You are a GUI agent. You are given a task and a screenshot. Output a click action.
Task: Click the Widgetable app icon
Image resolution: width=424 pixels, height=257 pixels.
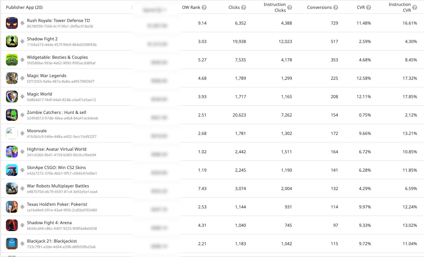point(12,60)
